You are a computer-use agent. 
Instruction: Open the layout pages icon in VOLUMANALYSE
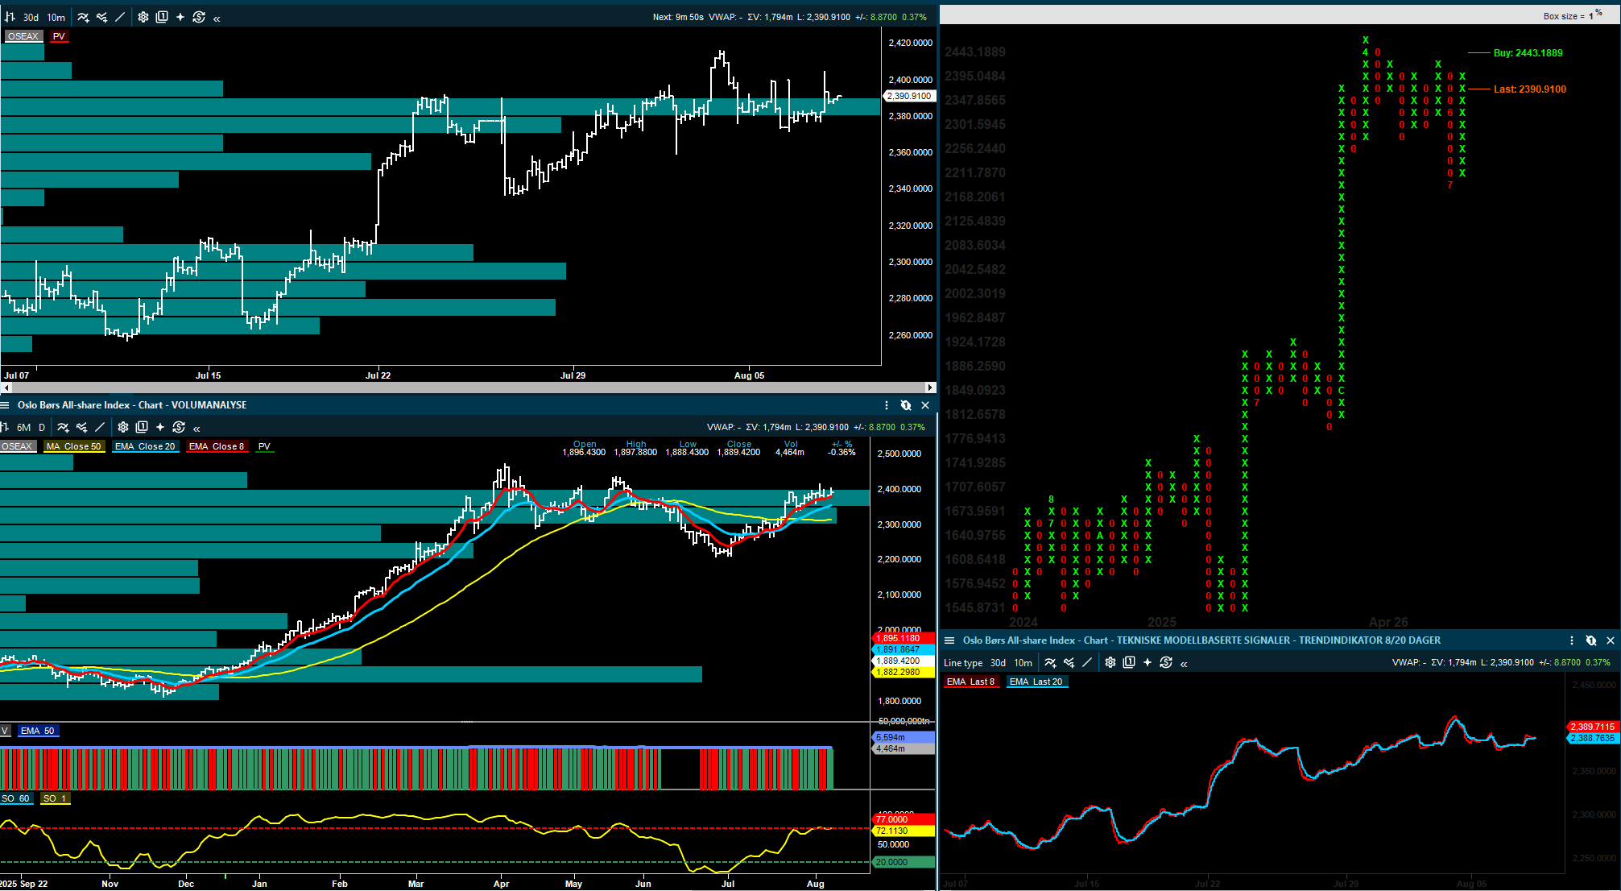(x=142, y=427)
